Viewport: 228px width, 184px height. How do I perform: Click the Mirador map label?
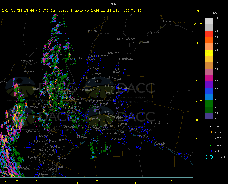(117, 139)
